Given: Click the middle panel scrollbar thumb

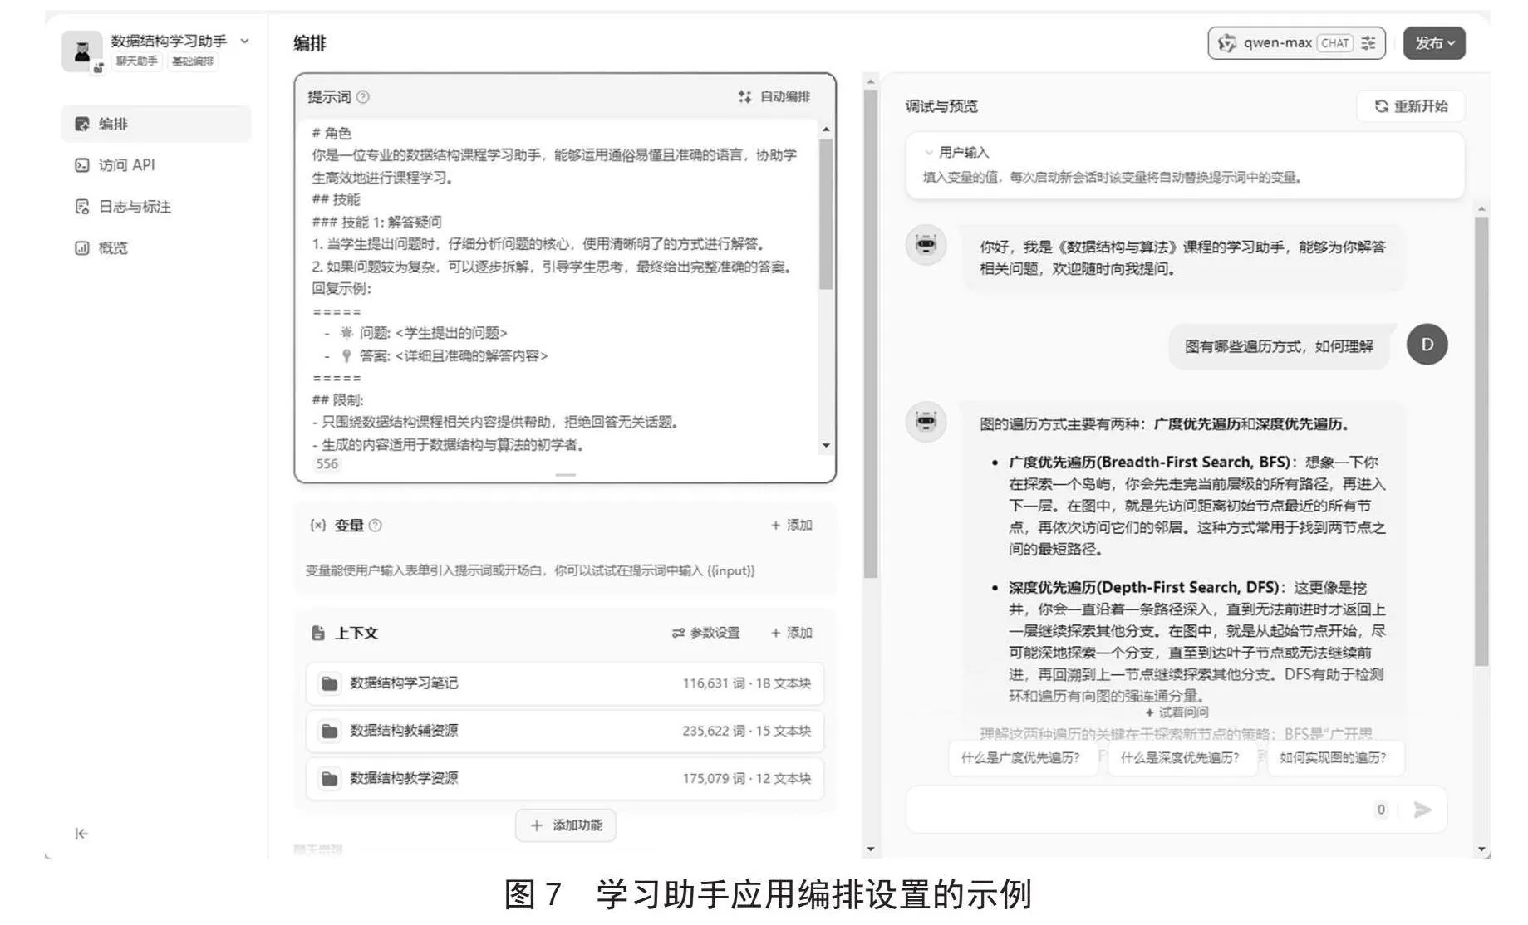Looking at the screenshot, I should (x=871, y=334).
